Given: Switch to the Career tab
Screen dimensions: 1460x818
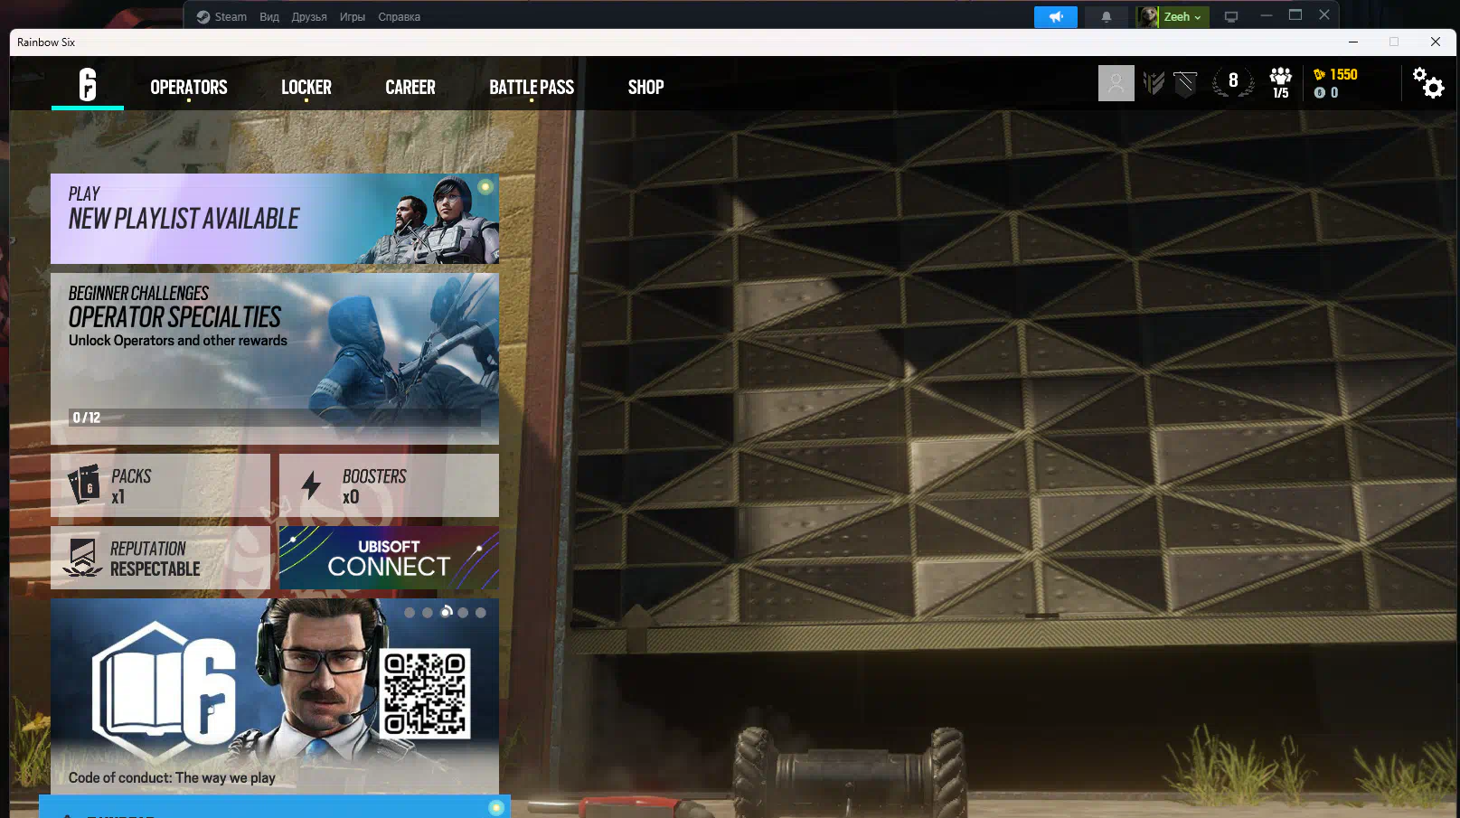Looking at the screenshot, I should point(410,87).
